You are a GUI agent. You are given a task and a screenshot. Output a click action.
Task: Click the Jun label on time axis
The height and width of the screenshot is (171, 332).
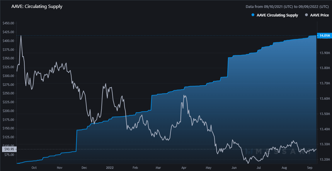pyautogui.click(x=234, y=168)
